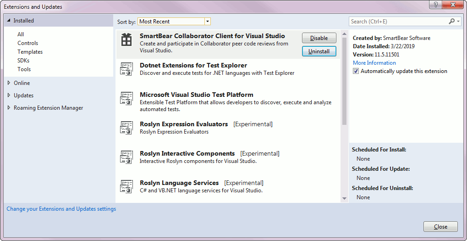Expand the Roaming Extension Manager node
The image size is (467, 241).
click(x=9, y=108)
